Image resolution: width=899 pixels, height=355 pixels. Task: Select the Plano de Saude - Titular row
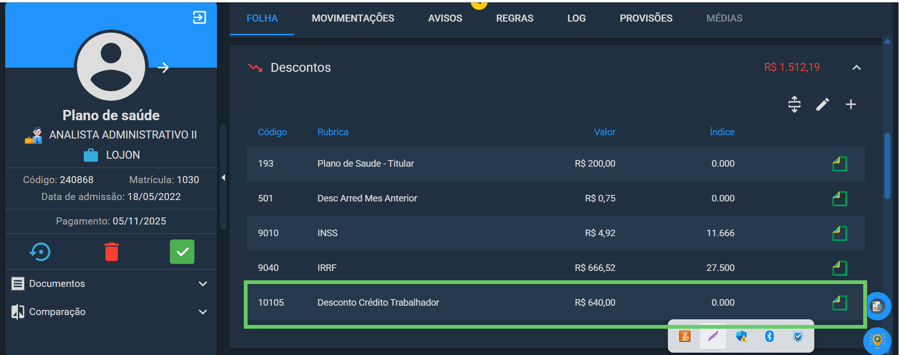click(556, 164)
